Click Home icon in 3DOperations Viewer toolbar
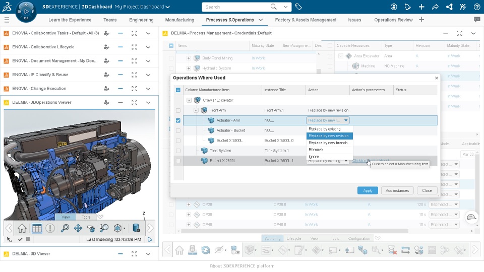 22,228
